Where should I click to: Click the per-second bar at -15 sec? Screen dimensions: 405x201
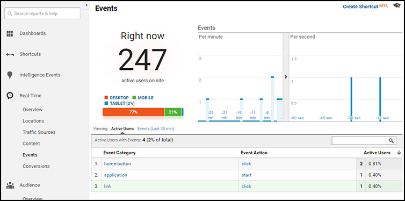pyautogui.click(x=380, y=99)
